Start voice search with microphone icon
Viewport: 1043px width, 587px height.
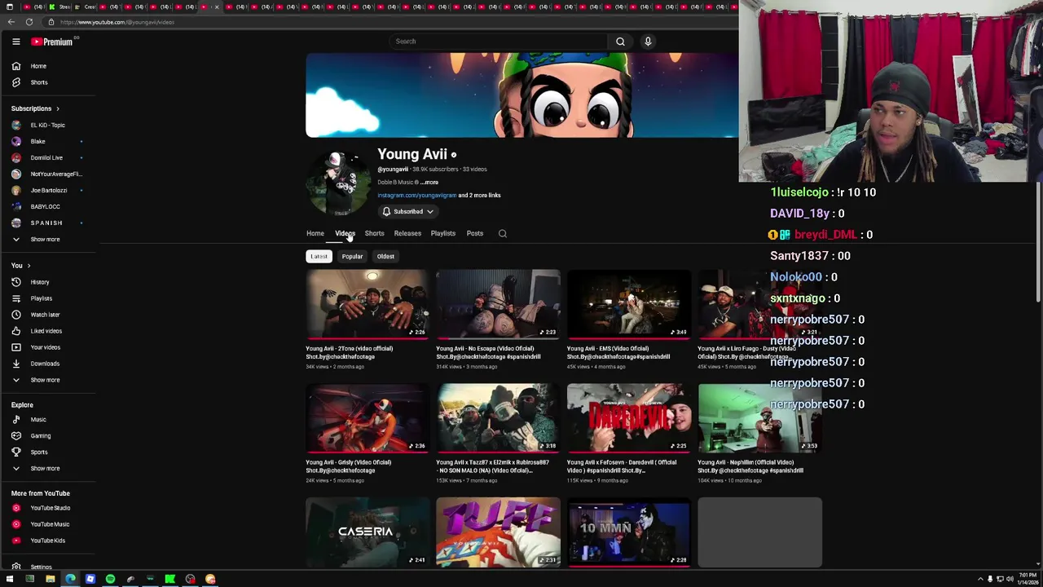pyautogui.click(x=648, y=42)
